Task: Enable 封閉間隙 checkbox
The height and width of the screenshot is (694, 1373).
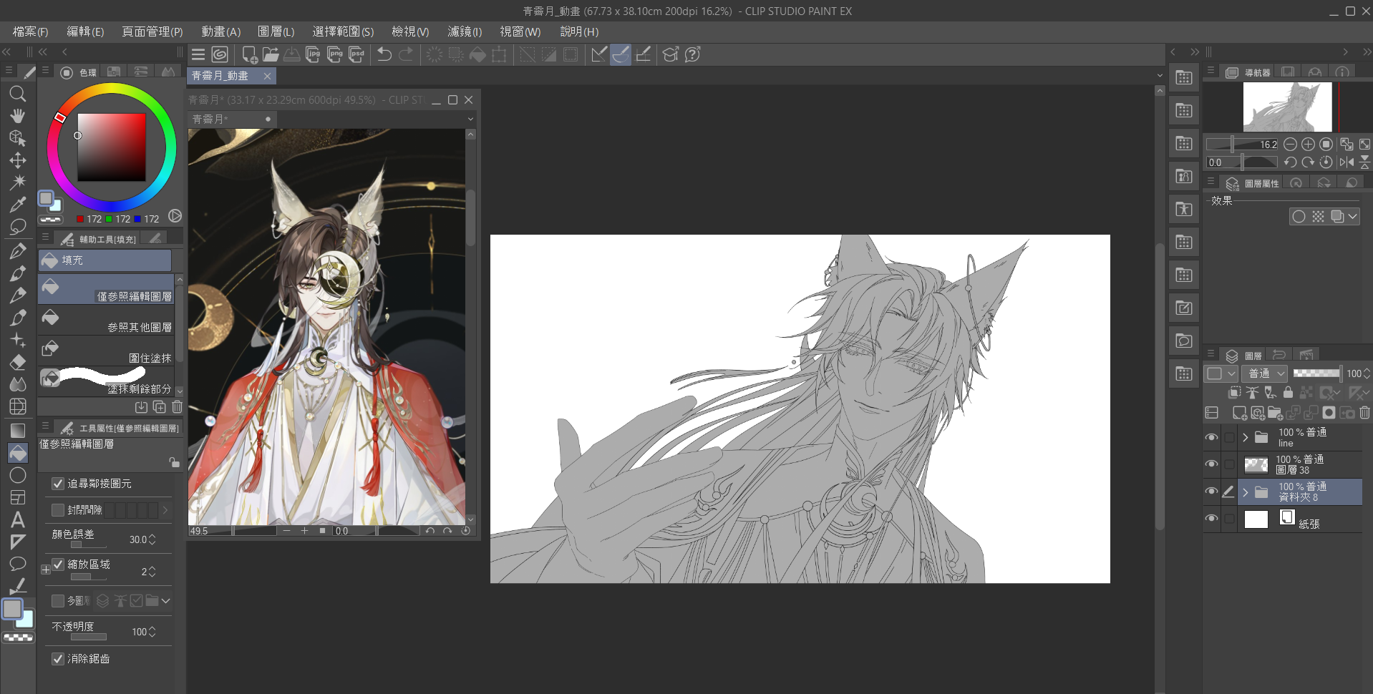Action: coord(58,510)
